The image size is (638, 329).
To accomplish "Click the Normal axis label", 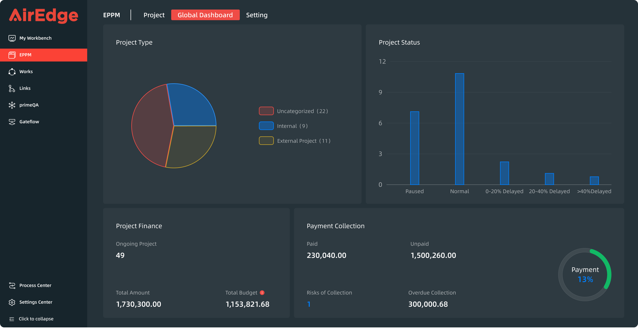I will (x=459, y=191).
